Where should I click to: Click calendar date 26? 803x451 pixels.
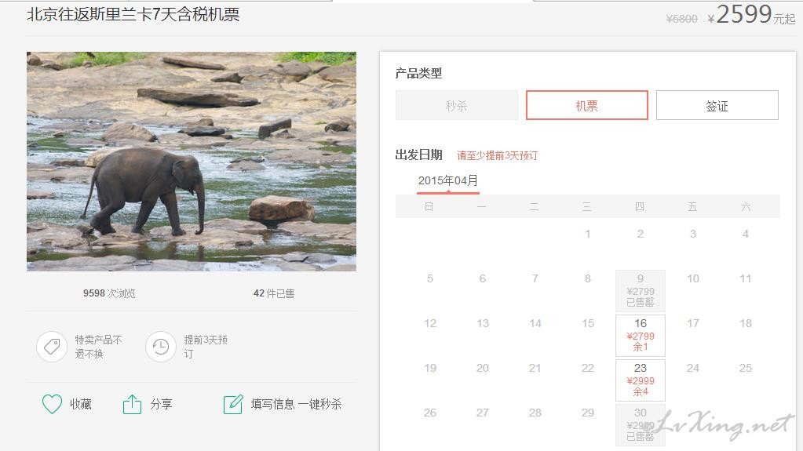430,413
